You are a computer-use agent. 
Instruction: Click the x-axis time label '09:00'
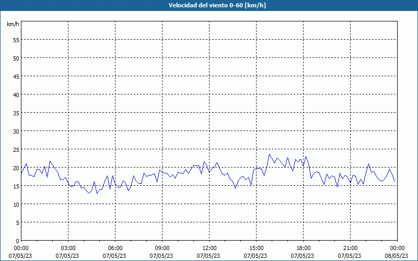(x=162, y=248)
